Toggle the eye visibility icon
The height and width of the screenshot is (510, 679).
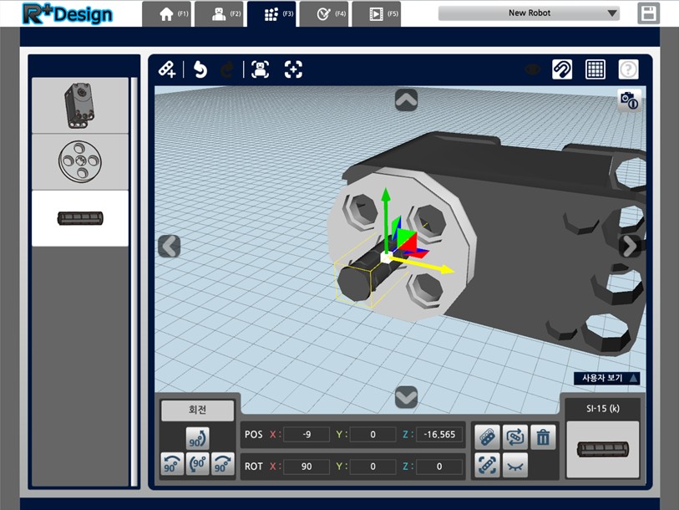pos(532,69)
